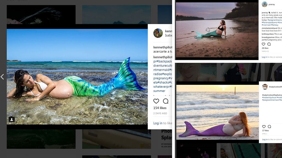This screenshot has height=158, width=282.
Task: Click the teal-tailed mermaid riverbank photo
Action: click(x=217, y=30)
